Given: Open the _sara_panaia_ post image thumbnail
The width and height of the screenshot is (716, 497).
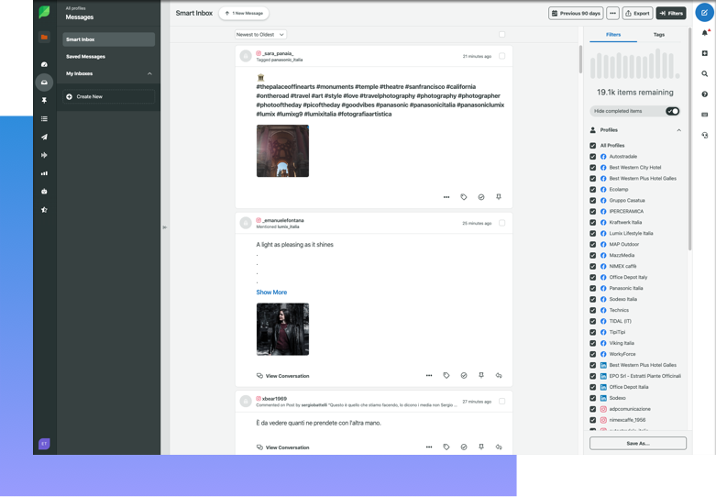Looking at the screenshot, I should (282, 151).
